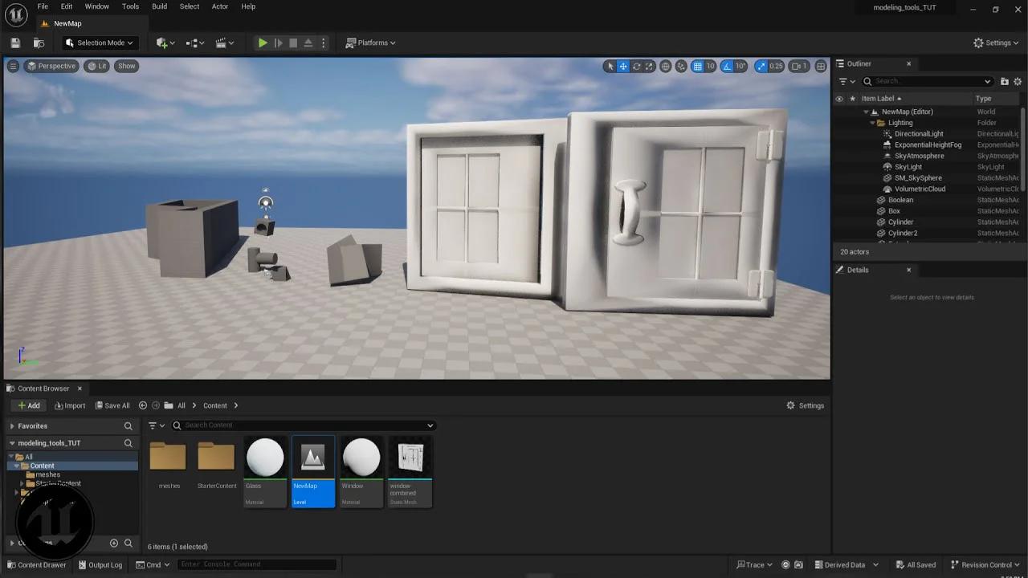Screen dimensions: 1028x578
Task: Open the Platforms dropdown
Action: pos(371,43)
